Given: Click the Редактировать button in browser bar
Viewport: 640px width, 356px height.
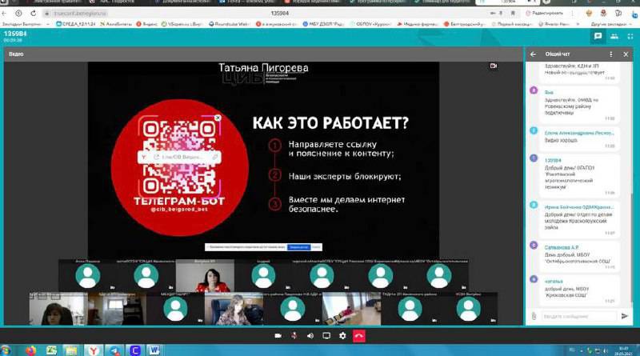Looking at the screenshot, I should point(545,14).
